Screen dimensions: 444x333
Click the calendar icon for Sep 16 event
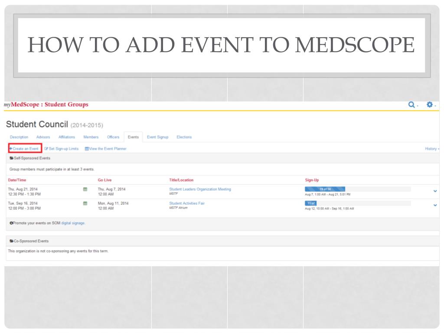[85, 203]
